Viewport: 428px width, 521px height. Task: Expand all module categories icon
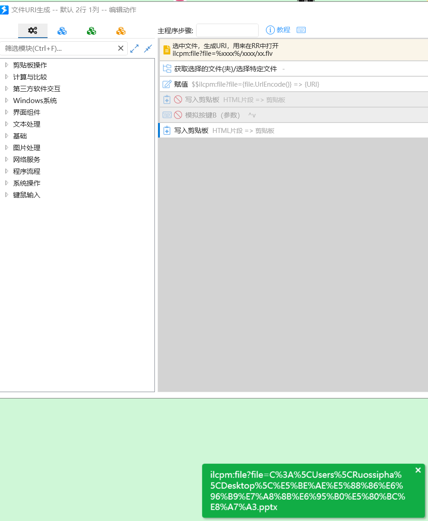click(x=135, y=49)
